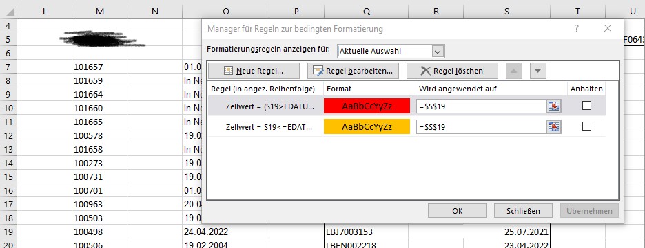Click cell containing 100506
The width and height of the screenshot is (645, 248).
[99, 244]
